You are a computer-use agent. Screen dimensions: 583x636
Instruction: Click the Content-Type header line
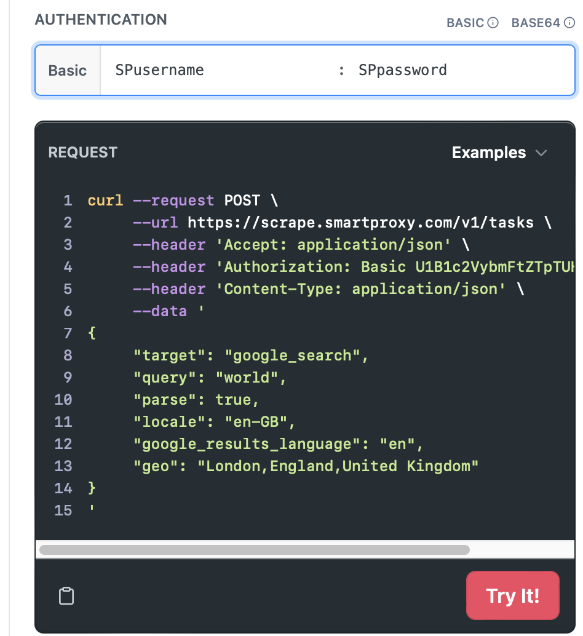pos(329,289)
